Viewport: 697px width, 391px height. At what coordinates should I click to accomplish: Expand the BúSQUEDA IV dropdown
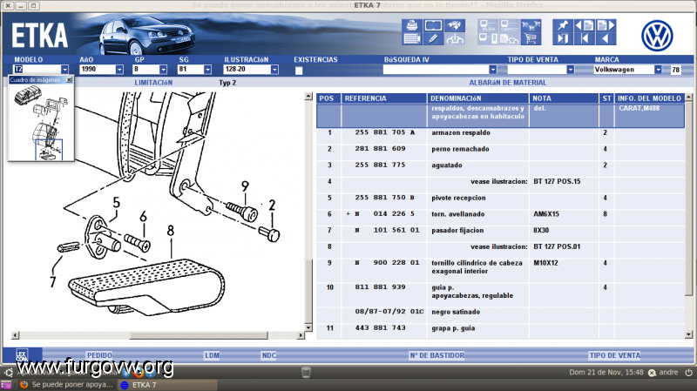coord(492,70)
